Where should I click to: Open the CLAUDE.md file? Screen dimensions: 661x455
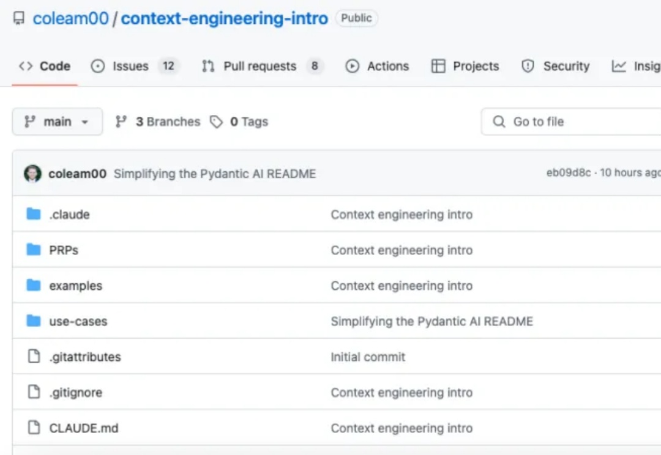83,428
